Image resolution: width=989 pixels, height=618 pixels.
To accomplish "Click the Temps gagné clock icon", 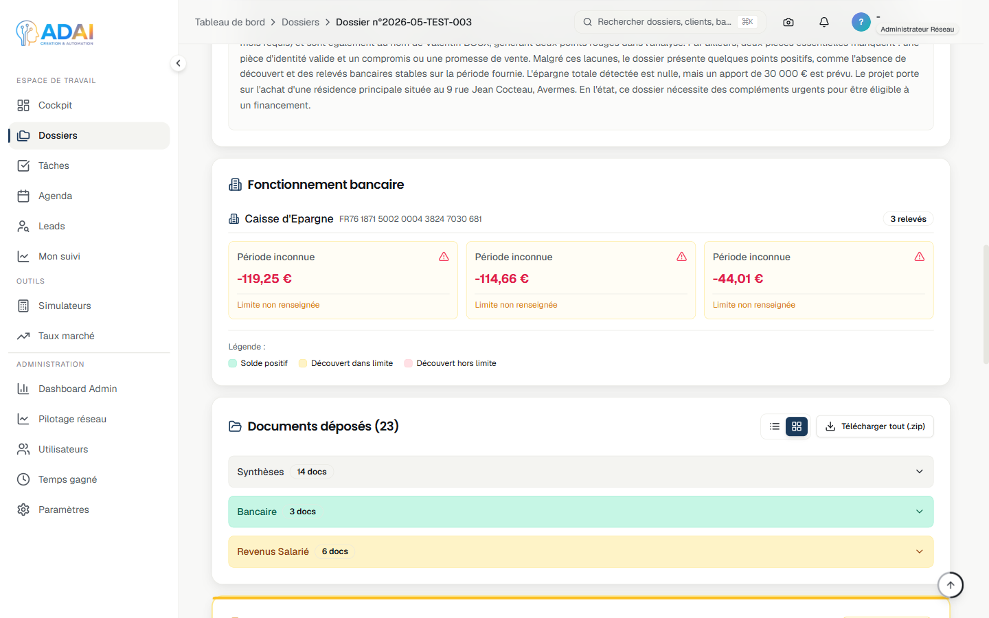I will click(x=23, y=479).
